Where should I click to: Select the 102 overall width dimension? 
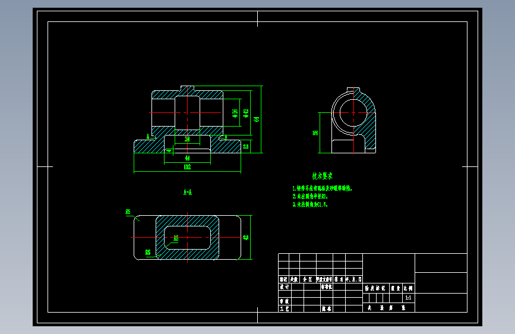pos(187,167)
